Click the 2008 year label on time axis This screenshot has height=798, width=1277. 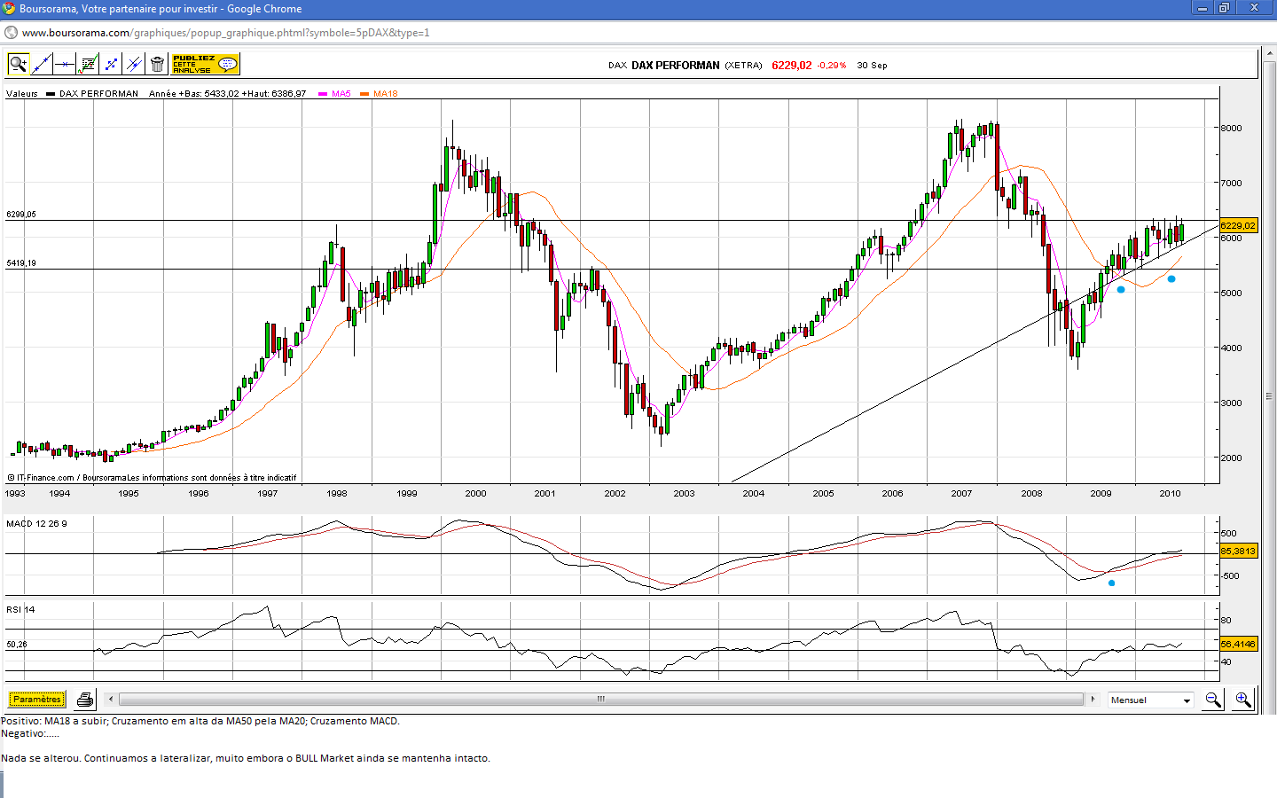tap(1031, 494)
